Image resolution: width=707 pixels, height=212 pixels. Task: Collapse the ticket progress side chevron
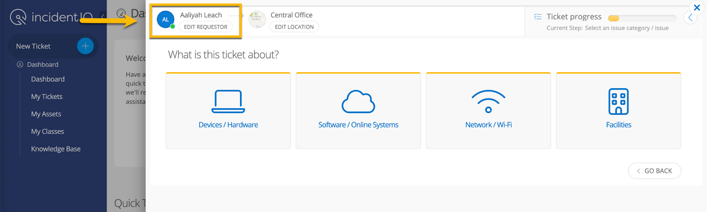690,18
